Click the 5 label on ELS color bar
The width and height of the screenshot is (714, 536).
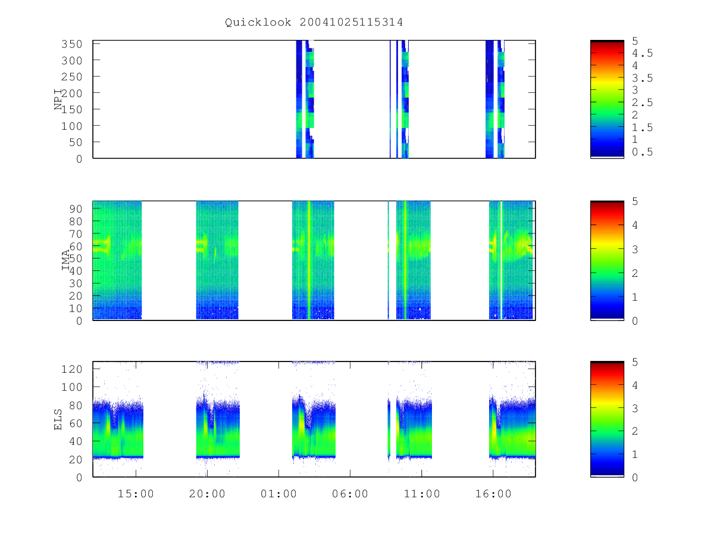click(x=635, y=362)
